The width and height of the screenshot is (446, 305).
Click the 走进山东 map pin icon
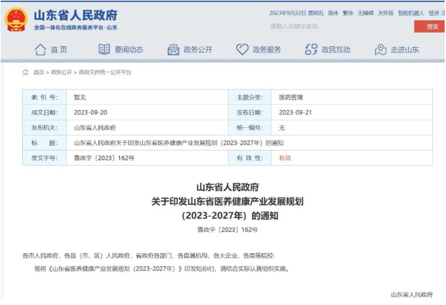[380, 50]
